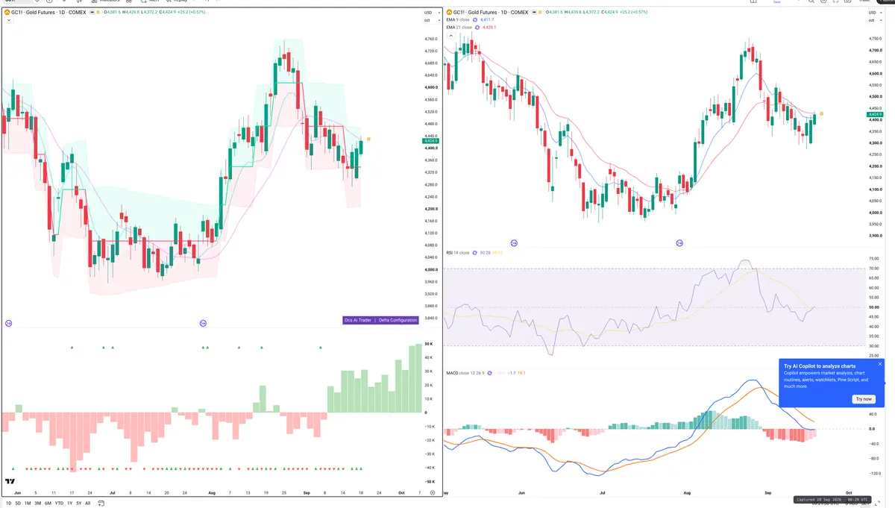Open the USD currency dropdown on right chart
Viewport: 895px width, 508px height.
876,13
